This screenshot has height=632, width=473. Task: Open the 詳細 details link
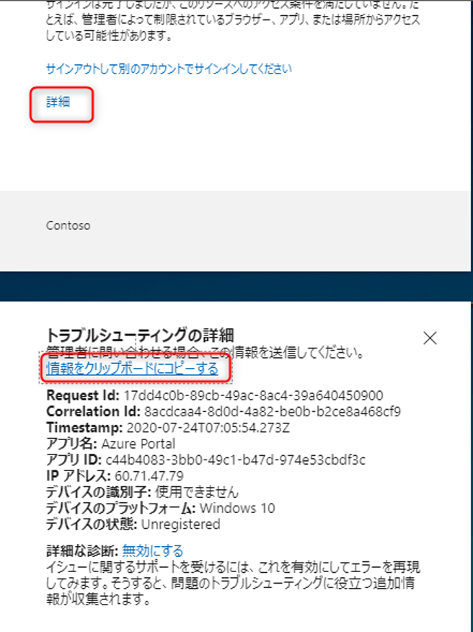[x=58, y=102]
